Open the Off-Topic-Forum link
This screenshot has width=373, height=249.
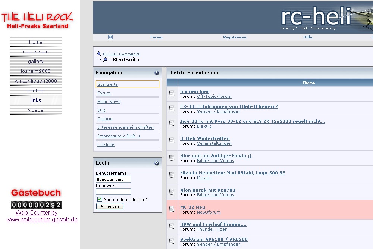coord(214,96)
